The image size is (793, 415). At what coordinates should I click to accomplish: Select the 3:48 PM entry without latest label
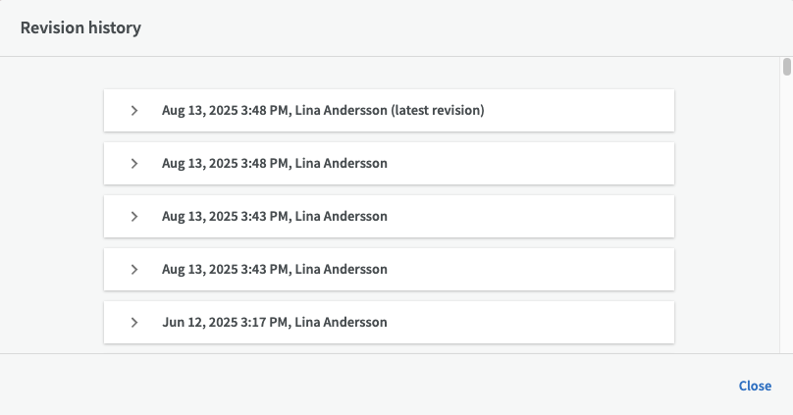275,163
